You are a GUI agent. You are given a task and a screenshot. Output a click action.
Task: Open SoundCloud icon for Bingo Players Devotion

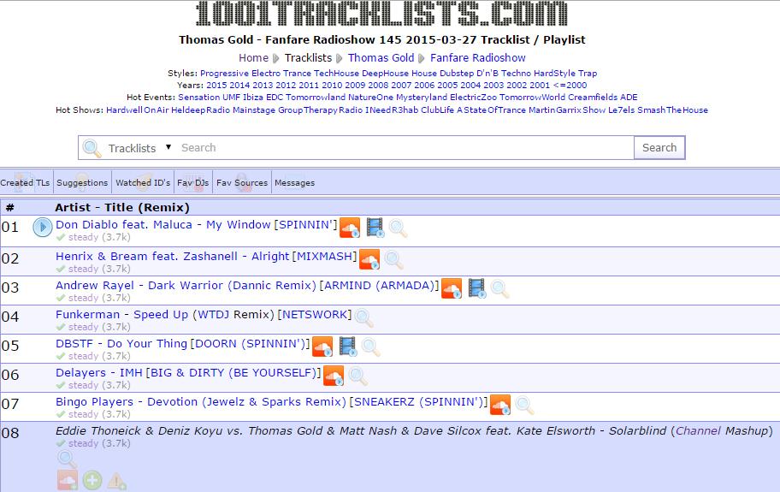coord(500,405)
